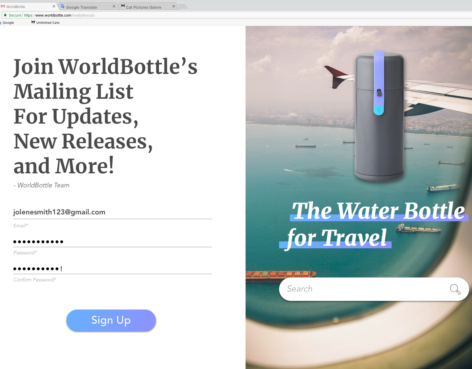472x369 pixels.
Task: Click the Confirm Password field
Action: click(113, 268)
